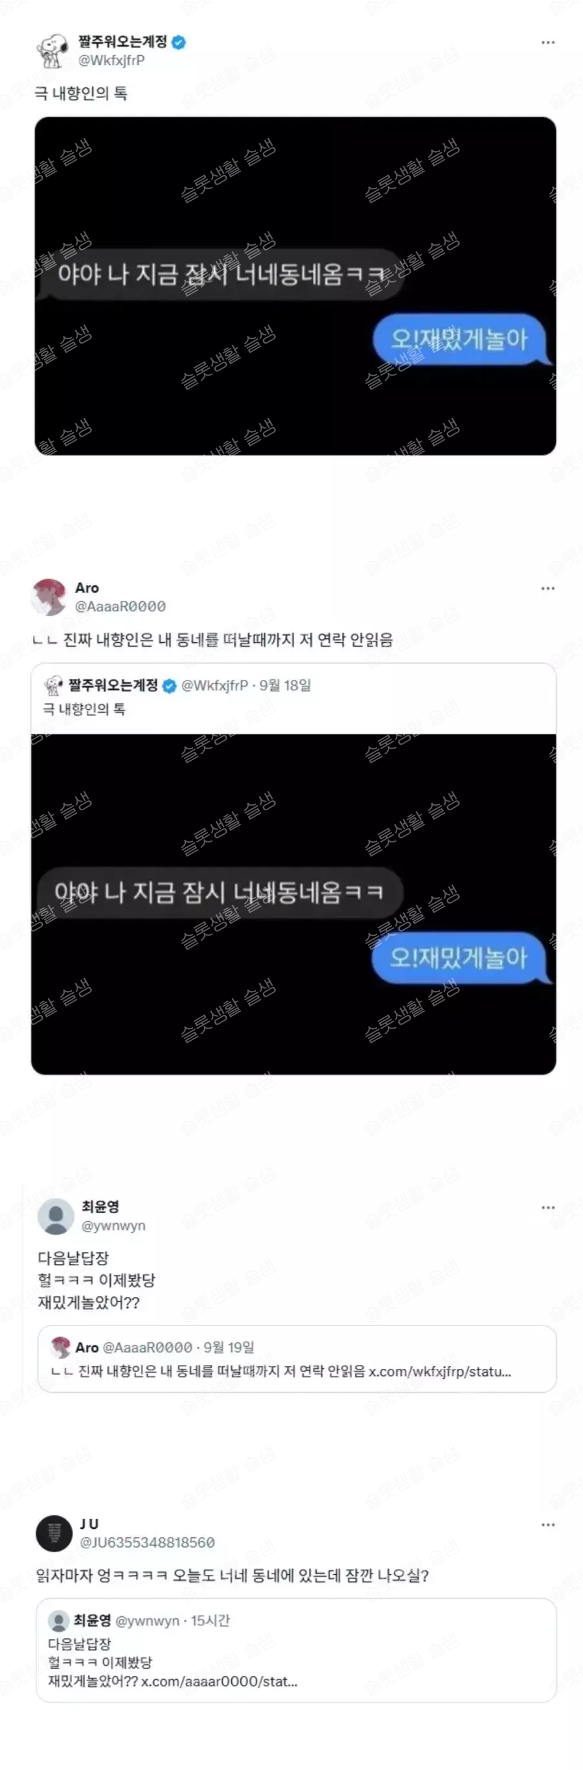583x1770 pixels.
Task: Click Aro's profile avatar
Action: pos(49,597)
